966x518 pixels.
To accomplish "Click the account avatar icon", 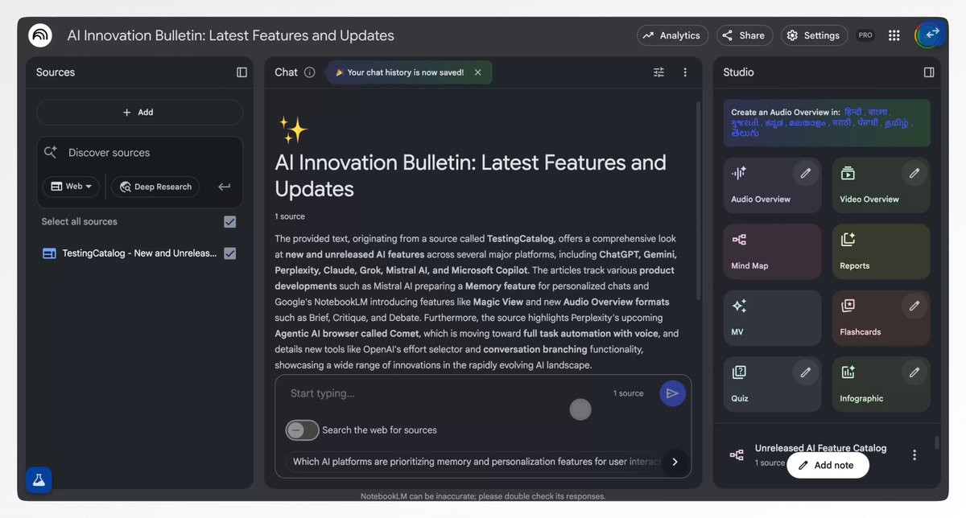I will [931, 34].
